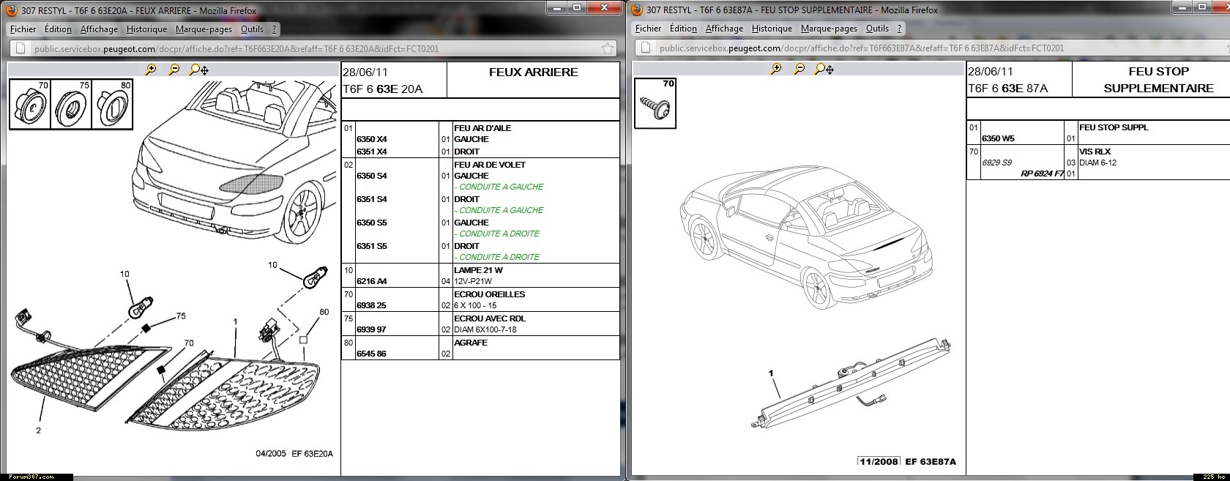Click part number 6350 S4
This screenshot has width=1230, height=481.
(x=371, y=176)
